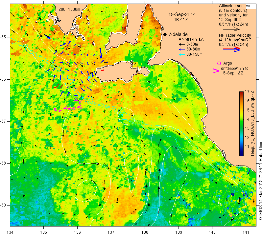The height and width of the screenshot is (236, 263).
Task: Click the 'HF radar velocity' legend text
Action: click(235, 35)
